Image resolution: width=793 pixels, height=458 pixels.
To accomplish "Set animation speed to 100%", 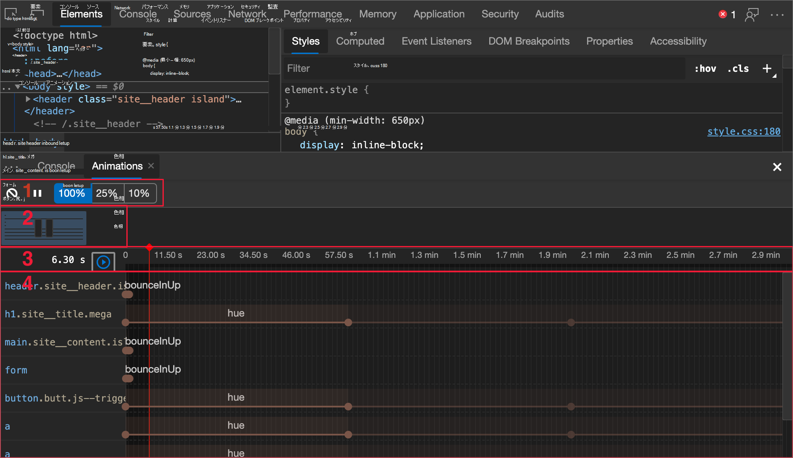I will pos(72,193).
